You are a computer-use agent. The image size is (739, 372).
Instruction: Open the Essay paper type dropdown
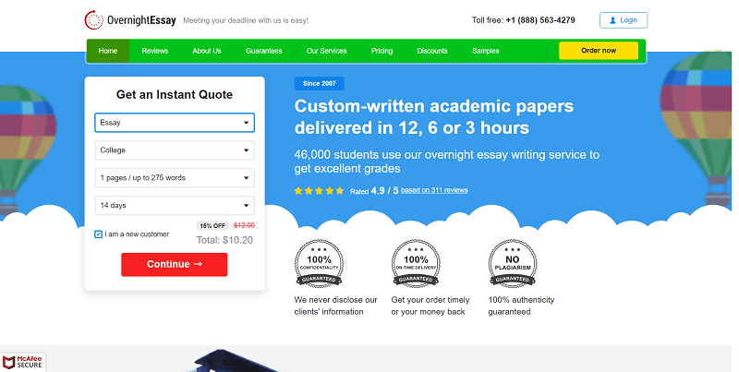pos(175,123)
